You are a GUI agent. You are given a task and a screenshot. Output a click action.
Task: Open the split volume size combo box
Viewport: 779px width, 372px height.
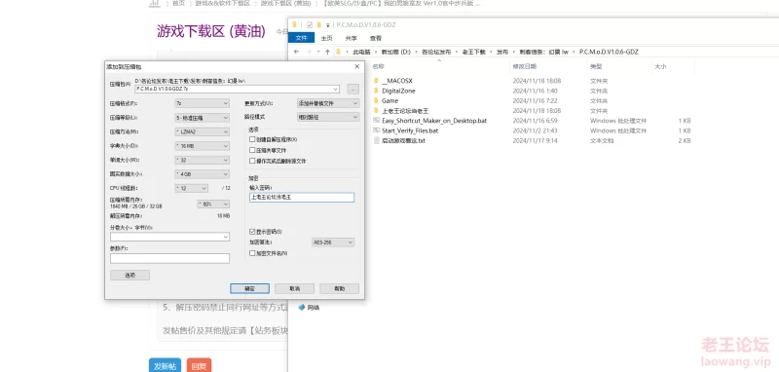169,237
